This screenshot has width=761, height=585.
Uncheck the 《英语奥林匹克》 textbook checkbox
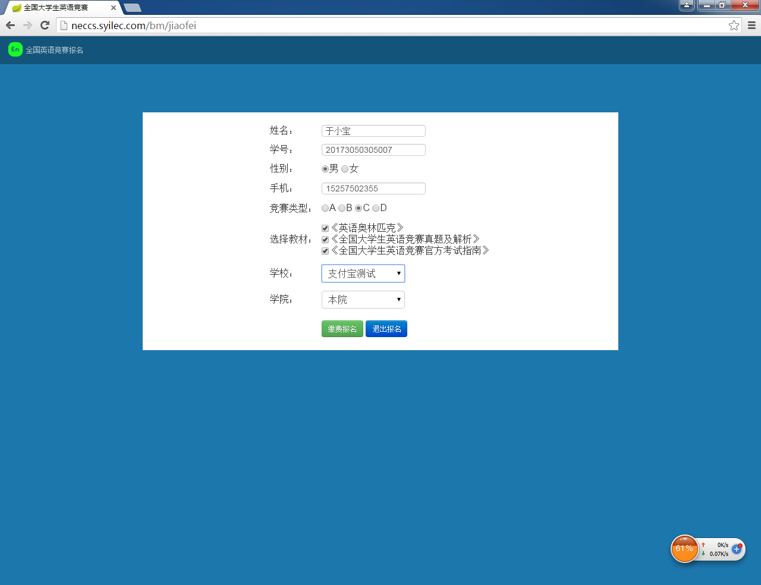(x=325, y=228)
